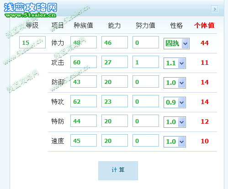Click the level field showing 15

tap(32, 42)
